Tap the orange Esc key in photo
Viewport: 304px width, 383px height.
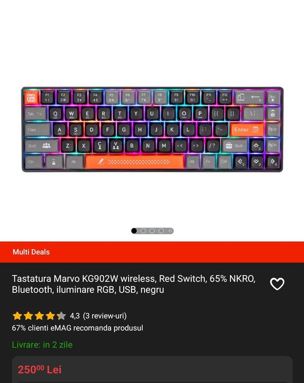click(x=31, y=97)
